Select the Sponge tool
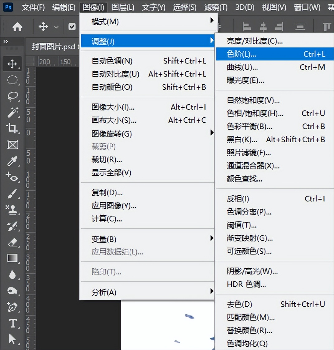This screenshot has height=350, width=334. click(12, 291)
